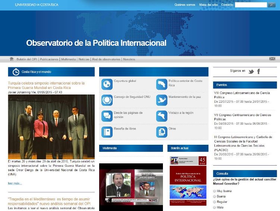Click the Universidad de Costa Rica logo
The width and height of the screenshot is (280, 211).
[37, 4]
